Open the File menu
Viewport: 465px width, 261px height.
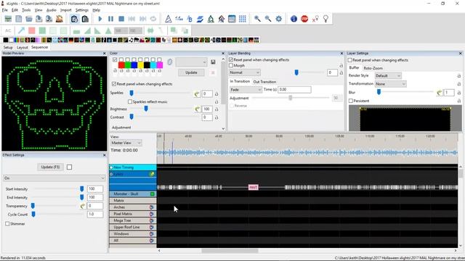click(5, 10)
